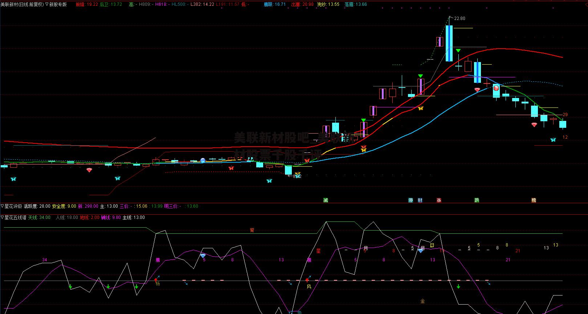Click the 安全度: 9.00 reading

pos(64,206)
